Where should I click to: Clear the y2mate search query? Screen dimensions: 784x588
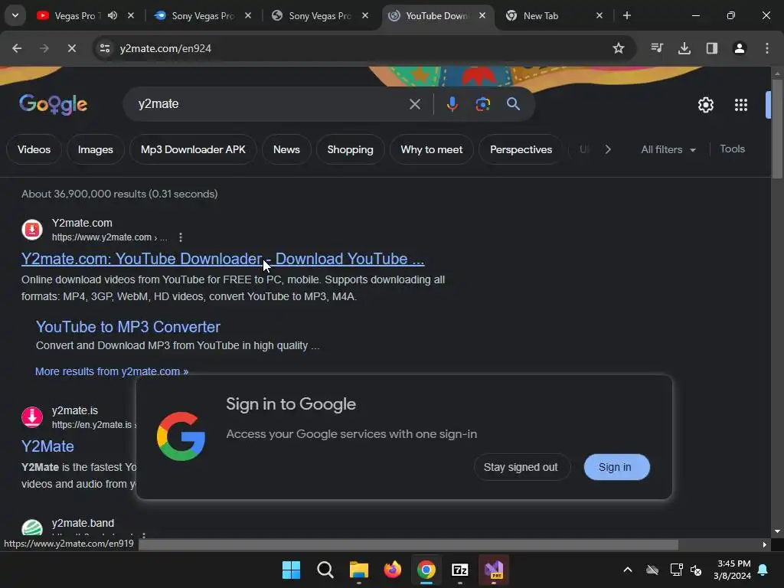pyautogui.click(x=414, y=104)
